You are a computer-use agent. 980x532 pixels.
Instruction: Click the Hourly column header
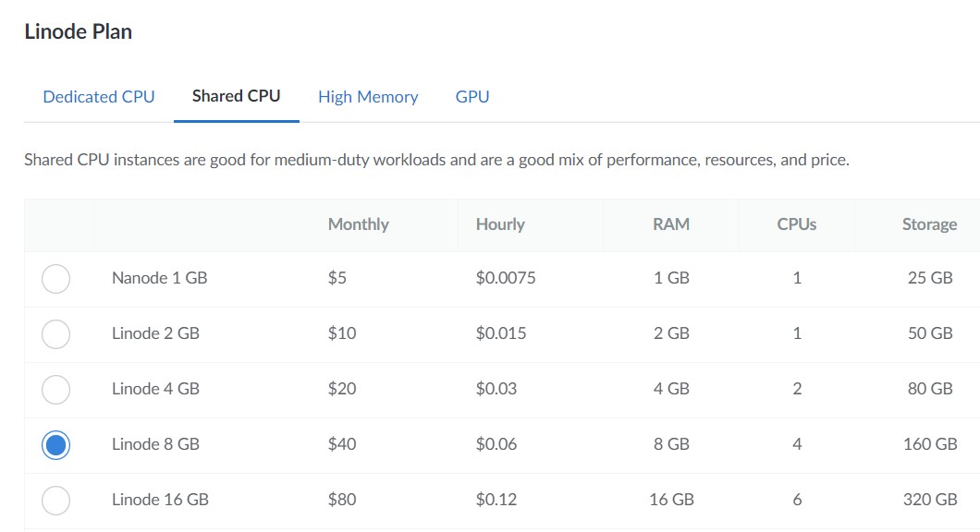click(x=500, y=224)
